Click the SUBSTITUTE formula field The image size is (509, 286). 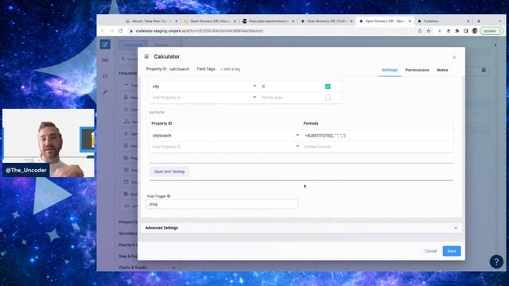pos(378,136)
